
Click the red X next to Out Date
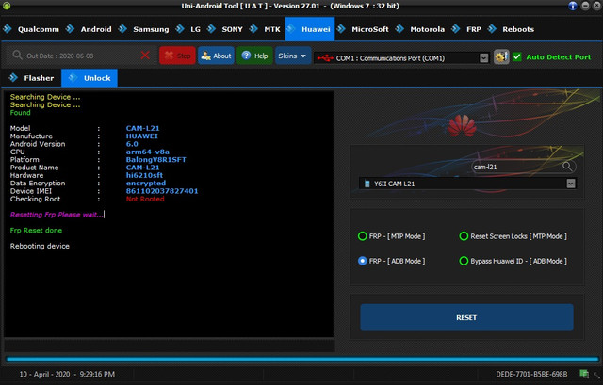[x=144, y=56]
